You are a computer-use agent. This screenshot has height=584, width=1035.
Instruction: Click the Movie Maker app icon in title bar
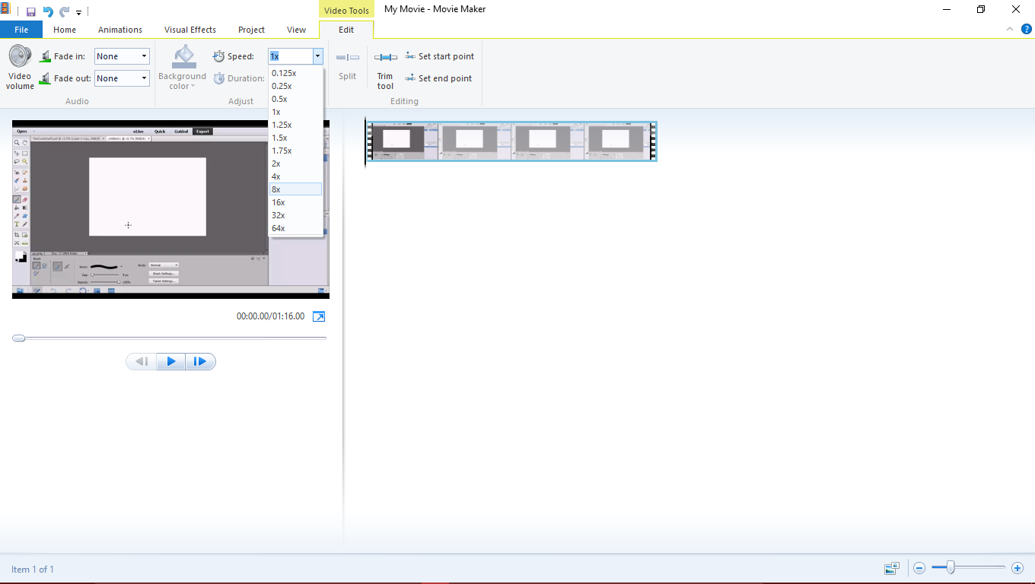point(5,9)
